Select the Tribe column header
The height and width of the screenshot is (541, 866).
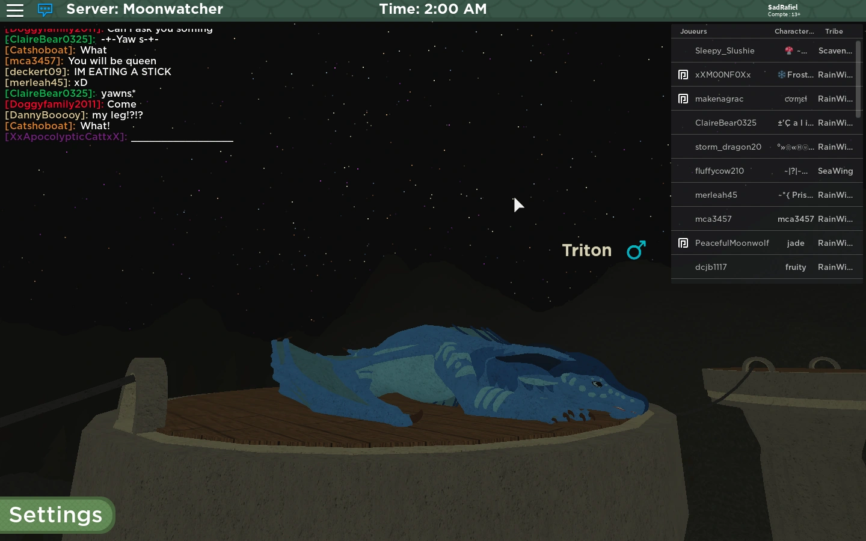click(834, 31)
